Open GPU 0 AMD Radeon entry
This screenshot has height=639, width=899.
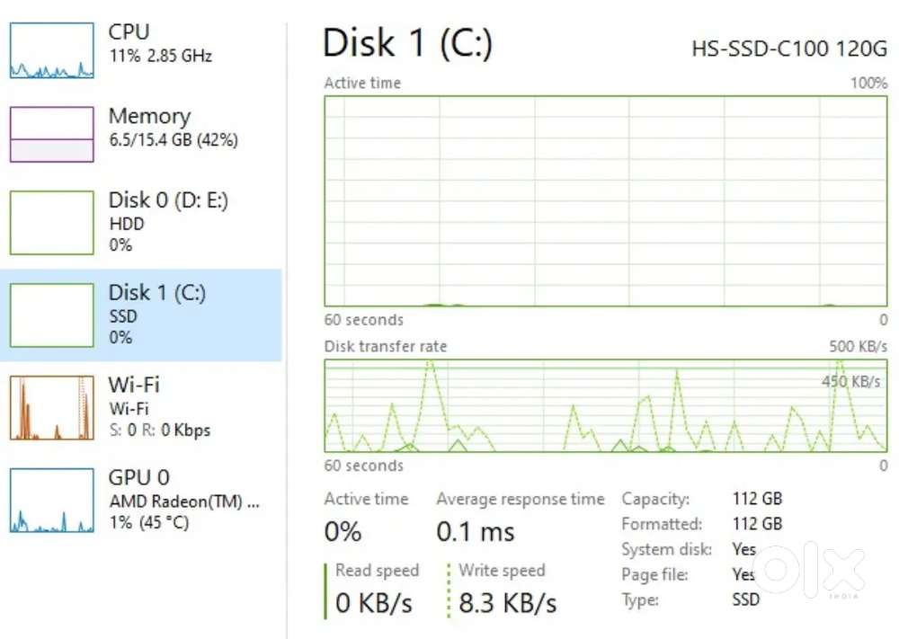[183, 500]
